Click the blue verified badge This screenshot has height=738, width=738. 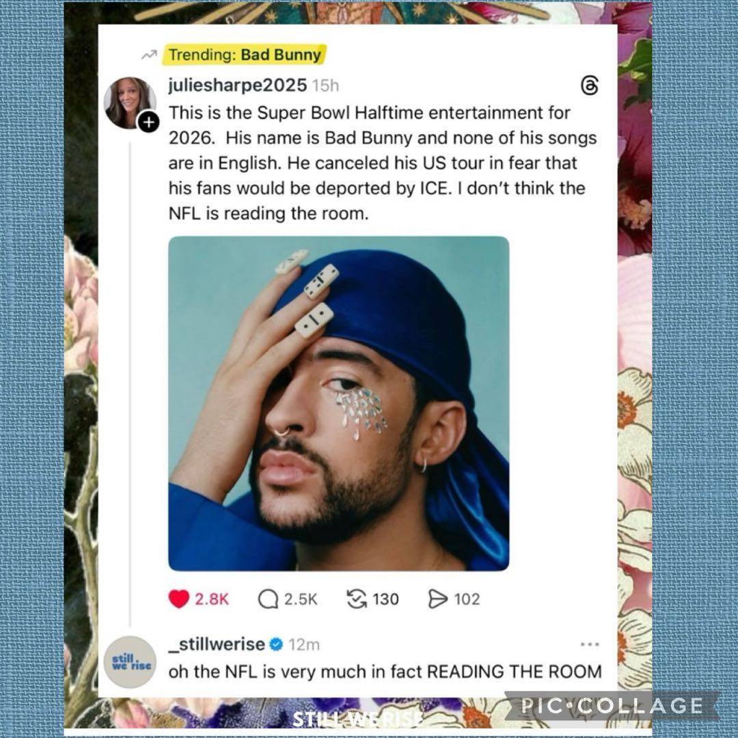tap(276, 644)
